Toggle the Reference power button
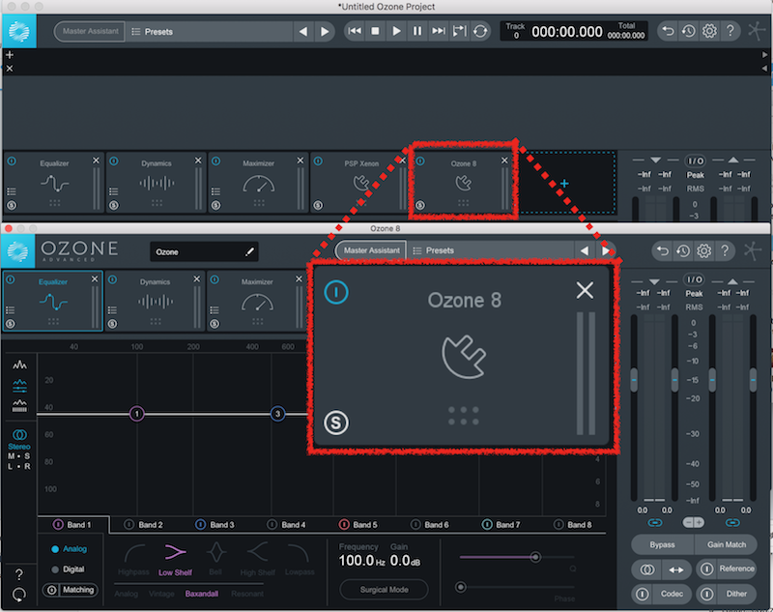Image resolution: width=773 pixels, height=612 pixels. coord(706,569)
